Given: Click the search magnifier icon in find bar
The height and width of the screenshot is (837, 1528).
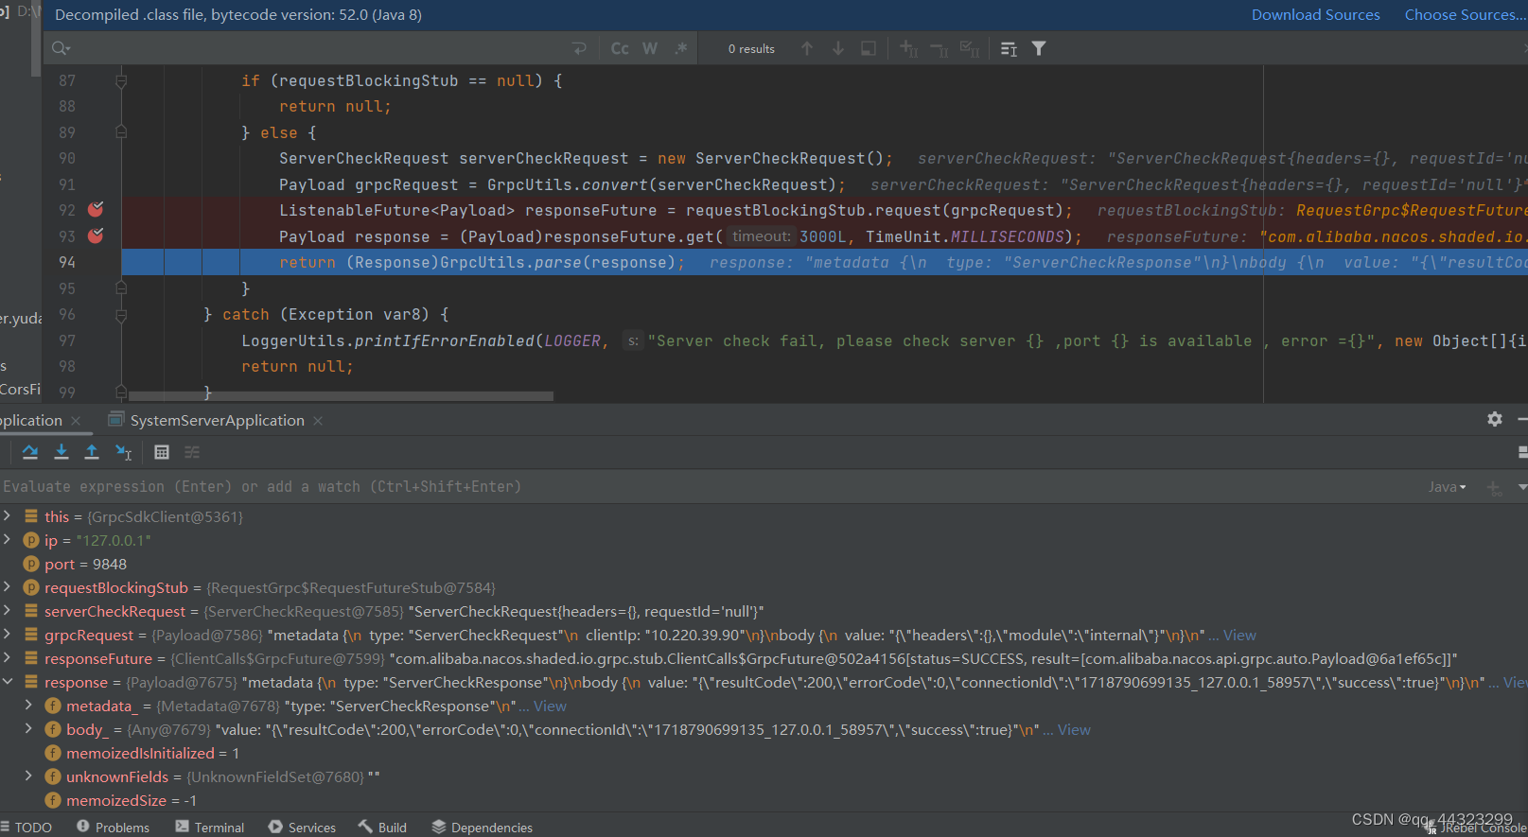Looking at the screenshot, I should [x=61, y=48].
